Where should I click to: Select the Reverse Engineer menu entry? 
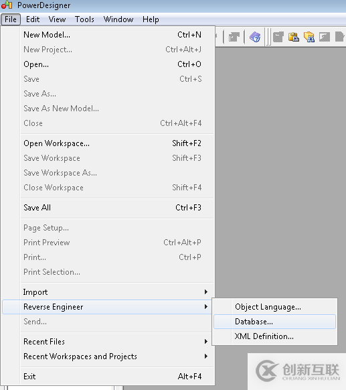(107, 307)
